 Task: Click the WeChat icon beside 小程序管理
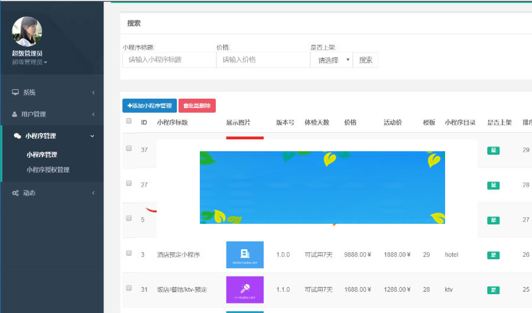point(17,136)
